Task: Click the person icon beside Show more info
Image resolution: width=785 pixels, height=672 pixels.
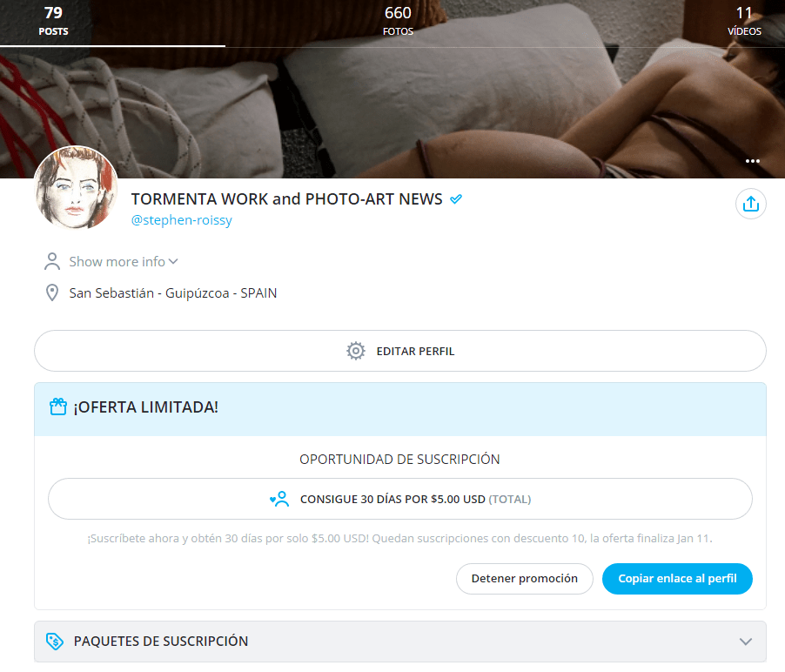Action: [52, 261]
